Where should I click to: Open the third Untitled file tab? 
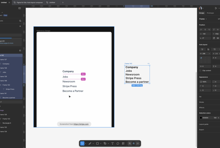[x=51, y=2]
